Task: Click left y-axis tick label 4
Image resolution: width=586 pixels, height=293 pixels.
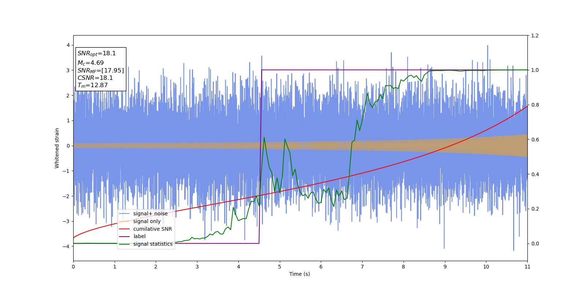Action: coord(68,45)
